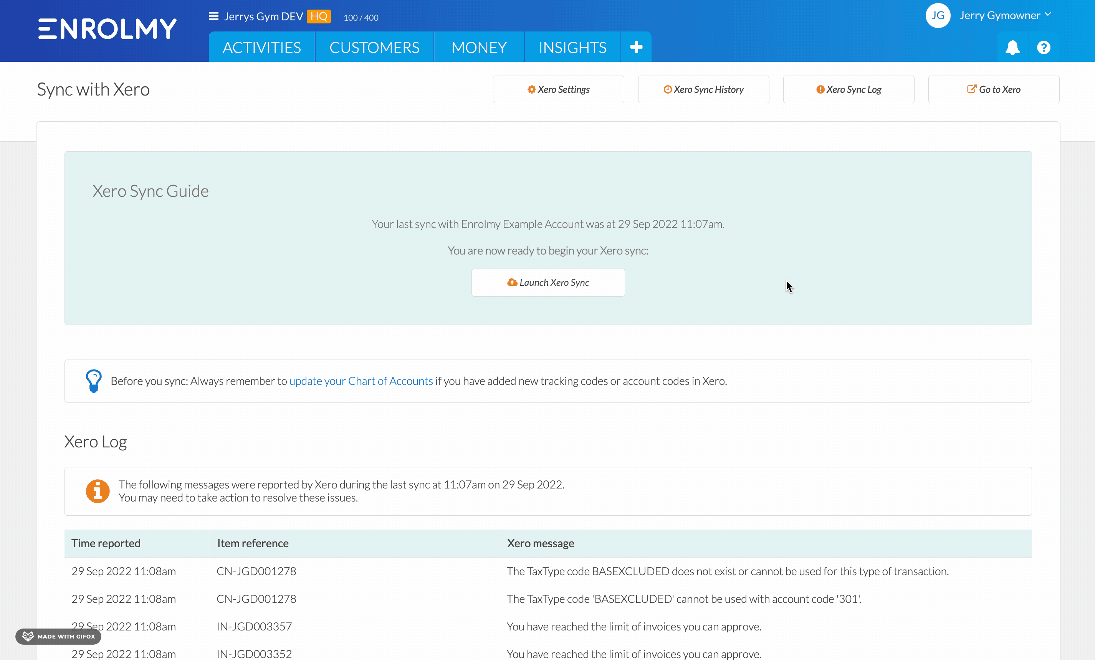1095x660 pixels.
Task: Click the Xero Sync Guide heading
Action: point(150,191)
